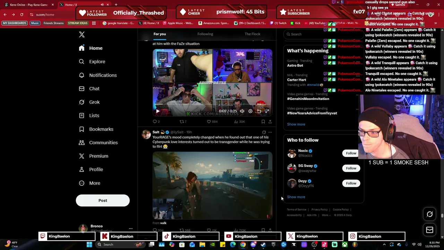View analytics showing 30K views
444x250 pixels.
239,122
